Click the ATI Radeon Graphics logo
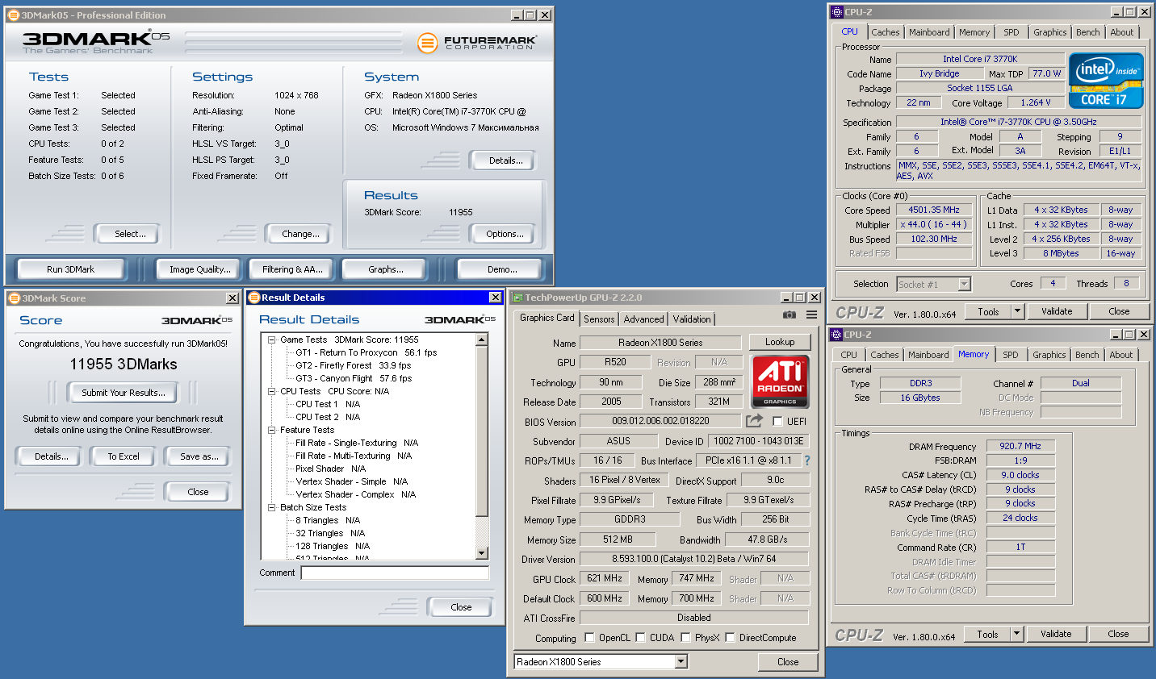Screen dimensions: 1156x679 click(x=780, y=381)
